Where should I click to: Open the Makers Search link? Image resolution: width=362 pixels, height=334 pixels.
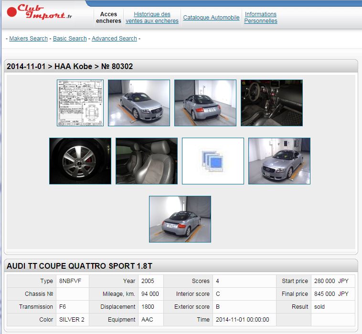coord(28,39)
